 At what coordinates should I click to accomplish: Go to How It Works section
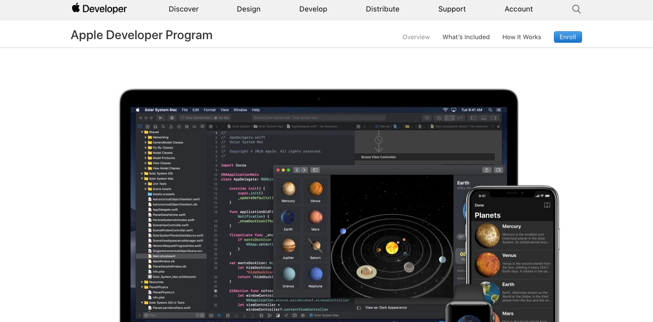tap(522, 37)
